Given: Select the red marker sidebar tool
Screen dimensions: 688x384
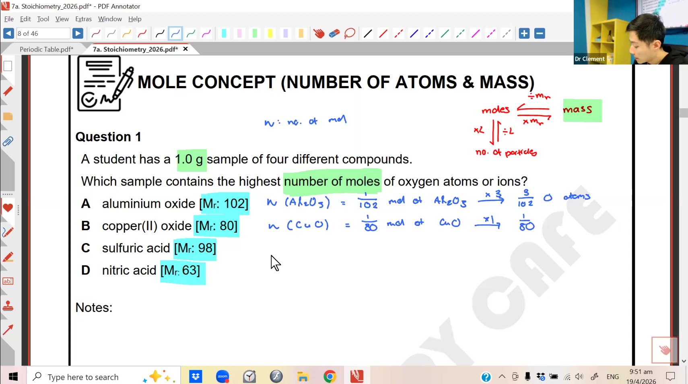Looking at the screenshot, I should click(8, 257).
